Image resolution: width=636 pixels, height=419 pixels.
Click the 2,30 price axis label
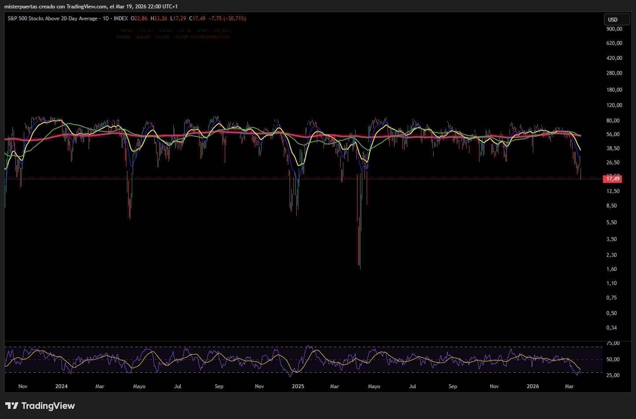pos(612,255)
